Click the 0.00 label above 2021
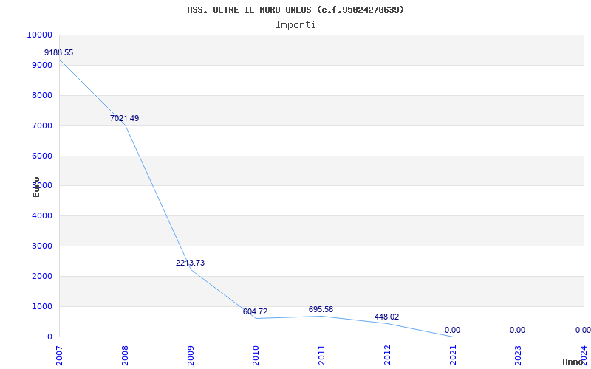 click(452, 330)
